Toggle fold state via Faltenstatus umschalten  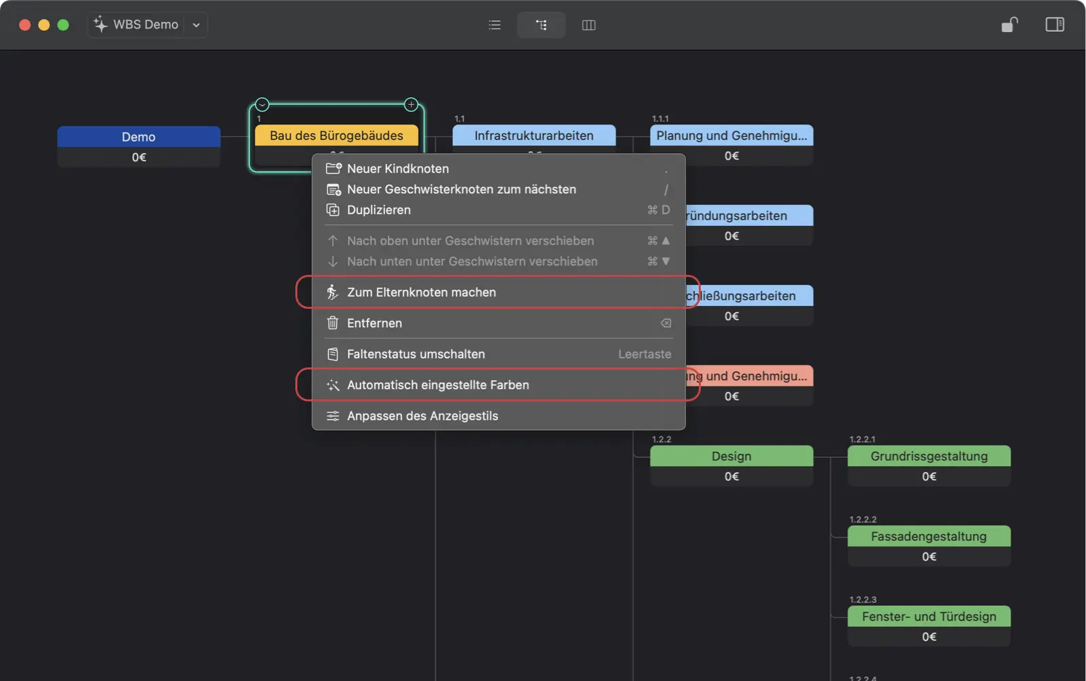(x=416, y=354)
